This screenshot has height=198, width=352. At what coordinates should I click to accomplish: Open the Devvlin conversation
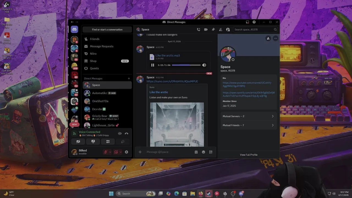(107, 109)
